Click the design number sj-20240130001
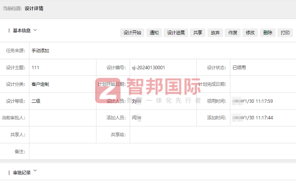296x181 pixels. 148,68
